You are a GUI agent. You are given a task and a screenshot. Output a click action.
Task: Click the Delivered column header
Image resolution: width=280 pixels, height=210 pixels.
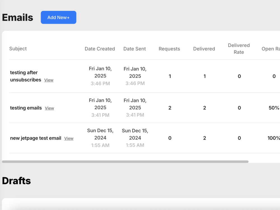point(204,49)
